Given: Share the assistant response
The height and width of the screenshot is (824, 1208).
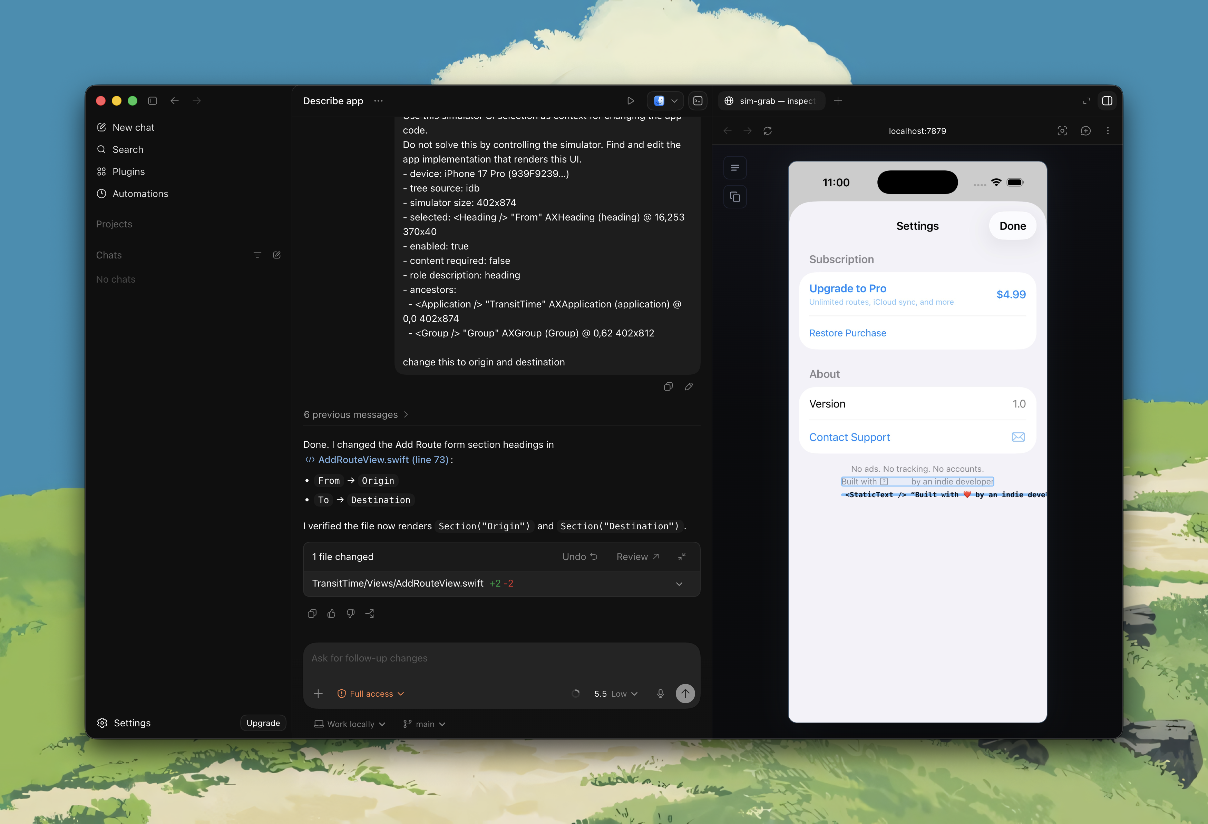Looking at the screenshot, I should pos(370,614).
